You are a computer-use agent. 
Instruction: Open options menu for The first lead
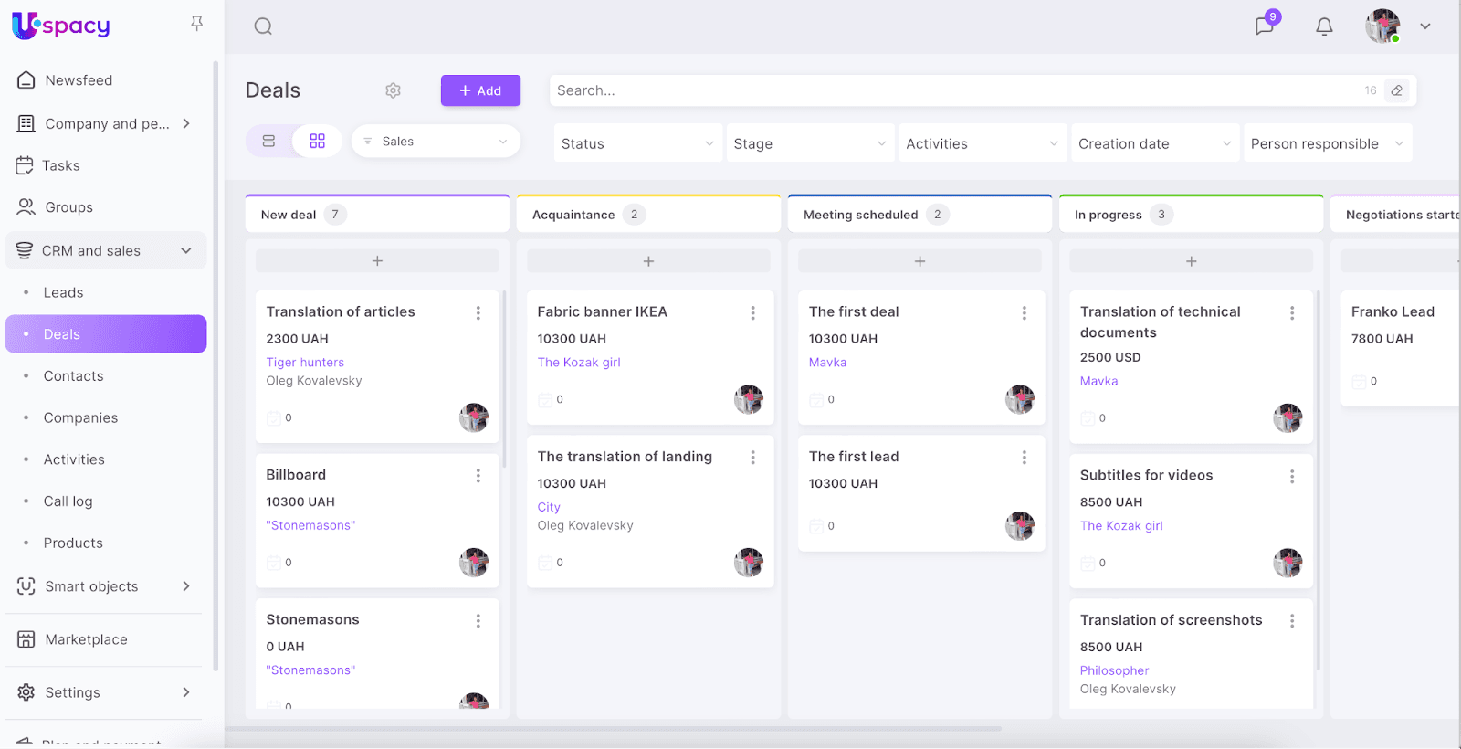1024,458
